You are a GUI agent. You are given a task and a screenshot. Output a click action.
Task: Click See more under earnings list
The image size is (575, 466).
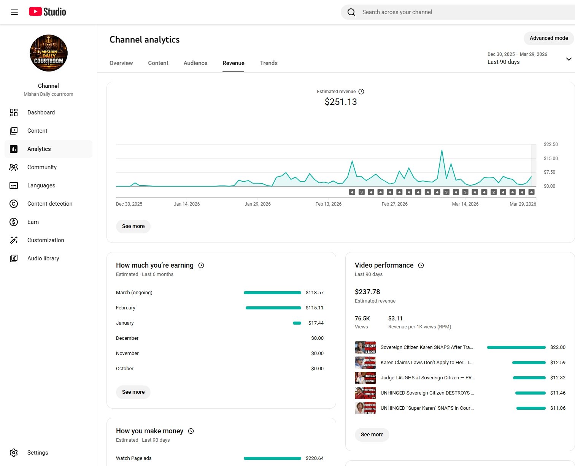(133, 392)
